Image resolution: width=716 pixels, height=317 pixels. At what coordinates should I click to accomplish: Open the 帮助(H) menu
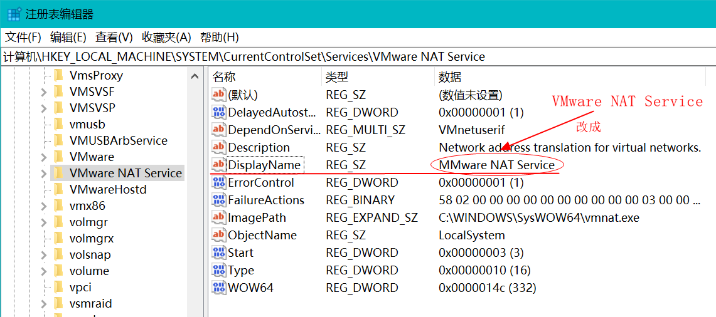click(219, 37)
